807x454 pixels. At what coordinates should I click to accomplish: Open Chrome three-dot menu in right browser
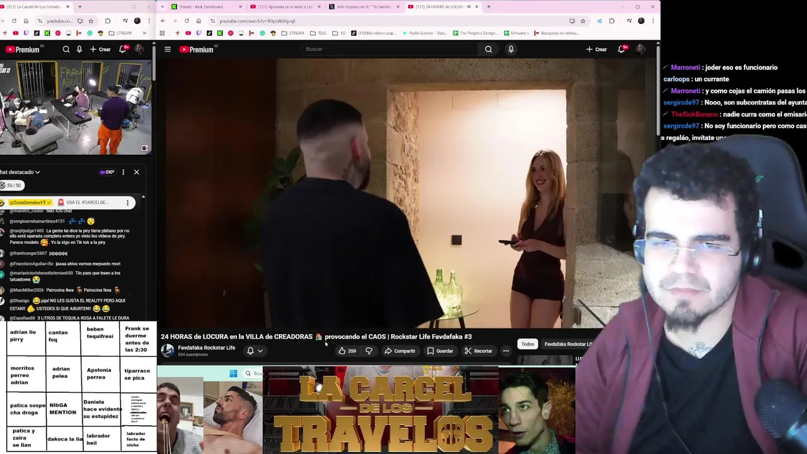click(653, 21)
